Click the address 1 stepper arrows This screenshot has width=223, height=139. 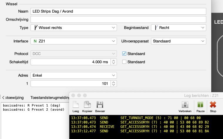[114, 84]
